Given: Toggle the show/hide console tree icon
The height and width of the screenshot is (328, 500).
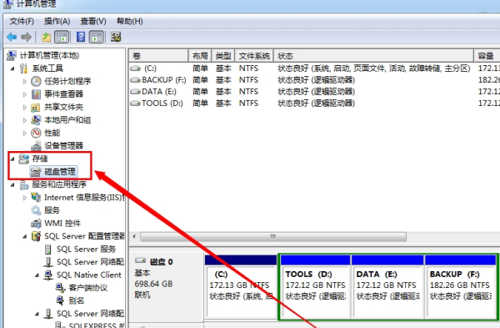Looking at the screenshot, I should pyautogui.click(x=62, y=37).
